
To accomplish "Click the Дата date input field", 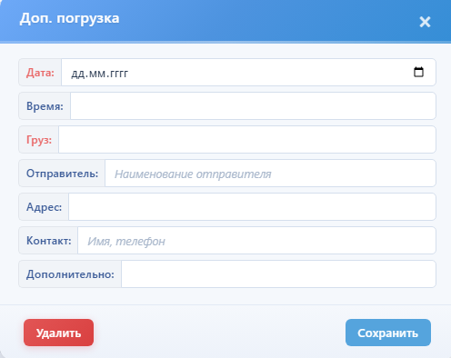I will pyautogui.click(x=248, y=73).
